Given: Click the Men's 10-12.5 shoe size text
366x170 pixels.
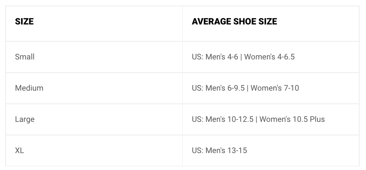Looking at the screenshot, I should [x=229, y=119].
